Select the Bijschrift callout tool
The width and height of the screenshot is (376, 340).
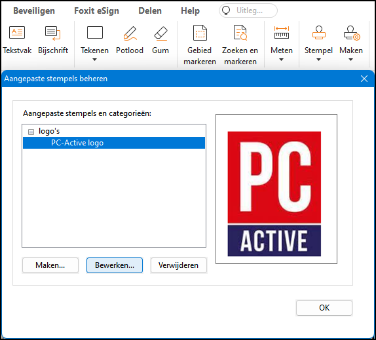pos(53,33)
